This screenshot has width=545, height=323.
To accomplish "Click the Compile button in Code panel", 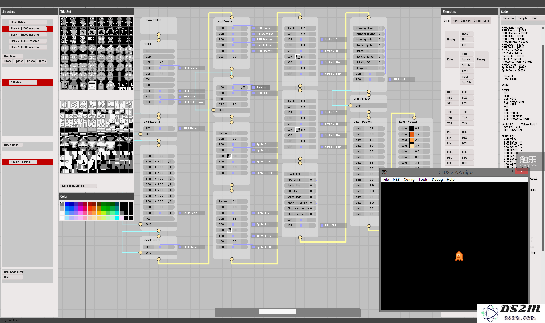I will click(x=522, y=18).
